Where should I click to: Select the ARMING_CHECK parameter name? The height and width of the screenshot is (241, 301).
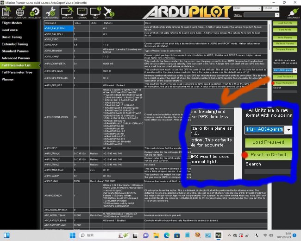[x=58, y=196]
